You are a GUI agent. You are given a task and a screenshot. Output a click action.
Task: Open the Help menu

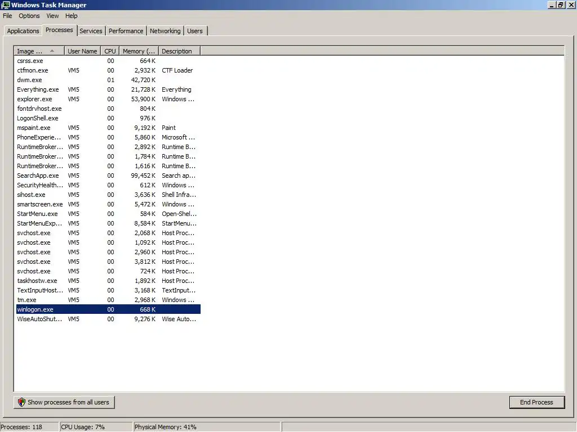71,16
